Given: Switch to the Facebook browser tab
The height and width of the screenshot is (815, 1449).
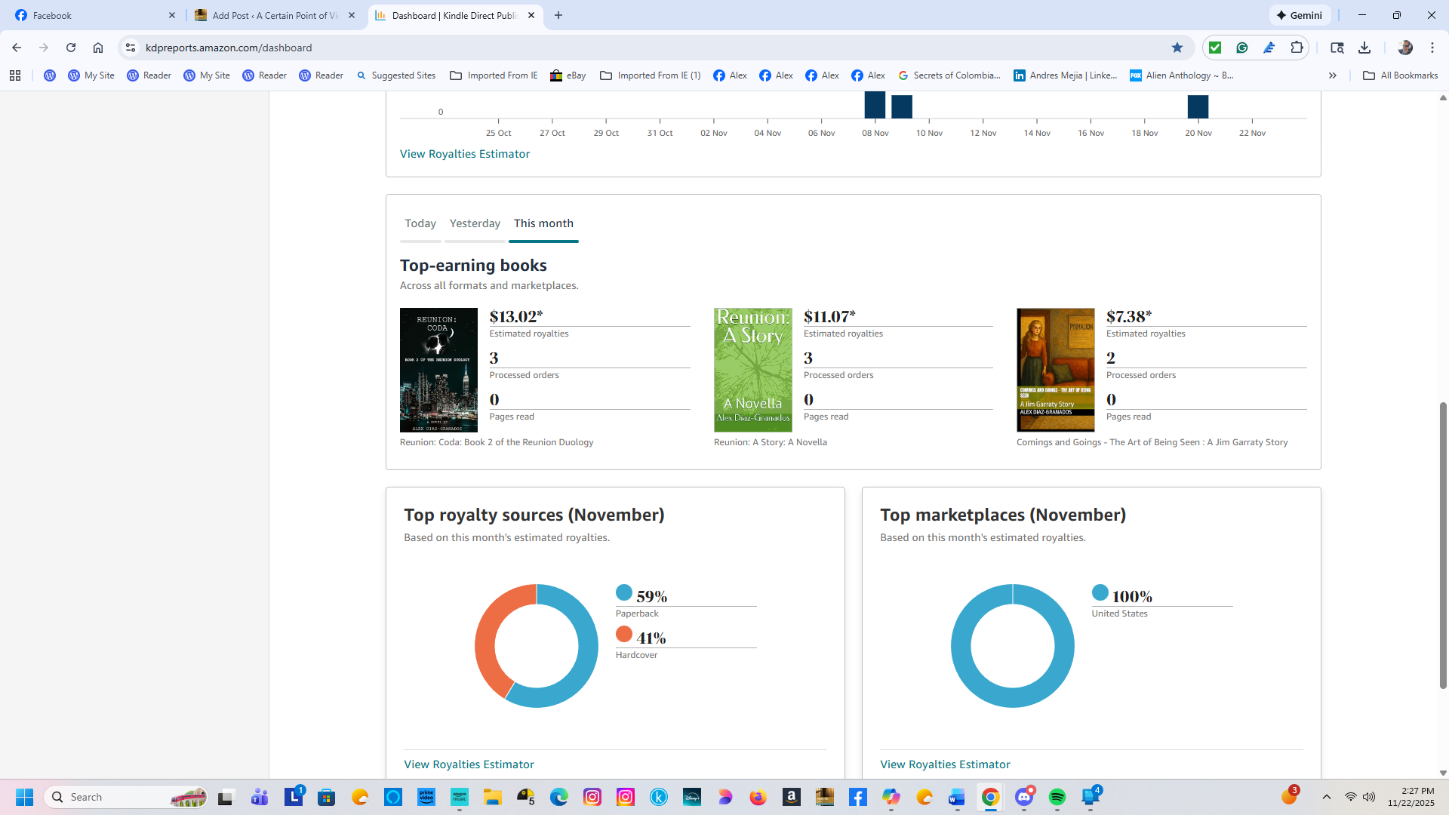Looking at the screenshot, I should (x=91, y=15).
